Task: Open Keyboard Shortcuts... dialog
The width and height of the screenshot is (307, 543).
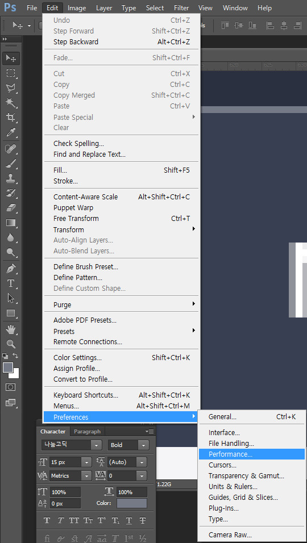Action: 121,395
